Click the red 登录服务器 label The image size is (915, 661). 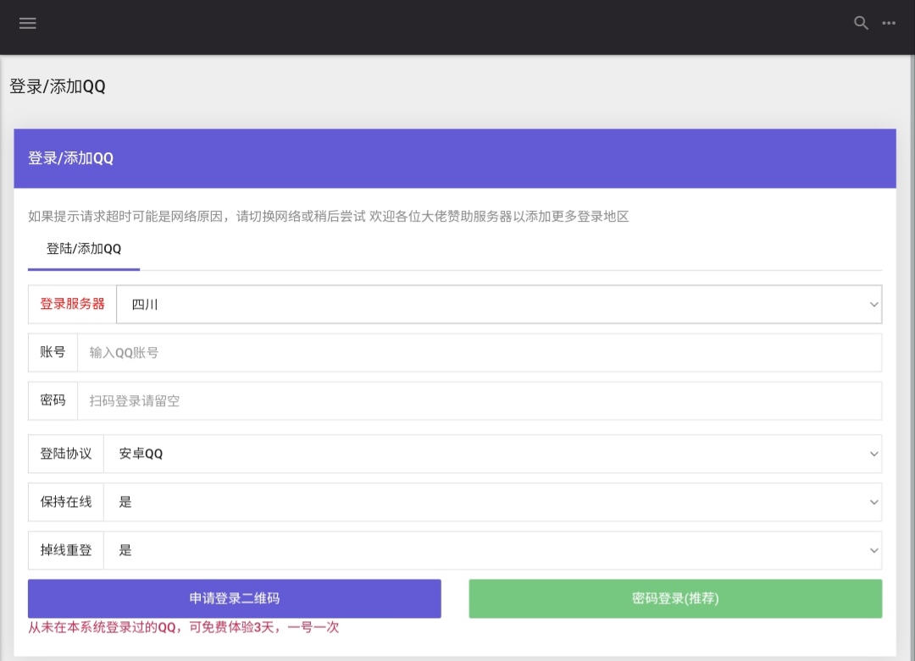pyautogui.click(x=72, y=304)
